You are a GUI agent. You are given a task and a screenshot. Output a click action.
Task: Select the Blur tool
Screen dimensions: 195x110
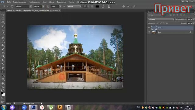(x=3, y=60)
